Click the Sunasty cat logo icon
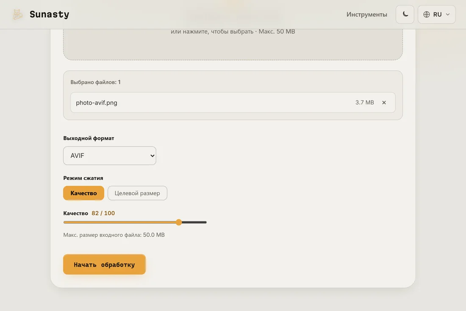Image resolution: width=466 pixels, height=311 pixels. tap(17, 14)
